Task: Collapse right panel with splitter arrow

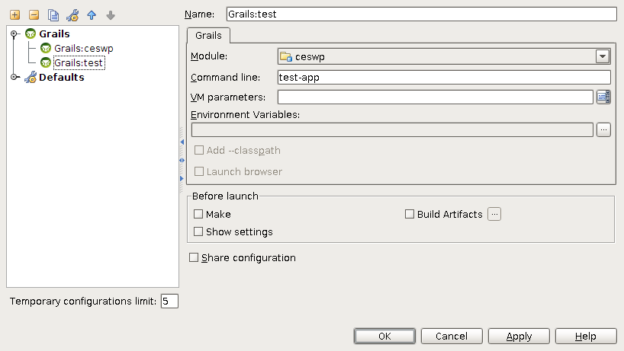Action: (x=182, y=179)
